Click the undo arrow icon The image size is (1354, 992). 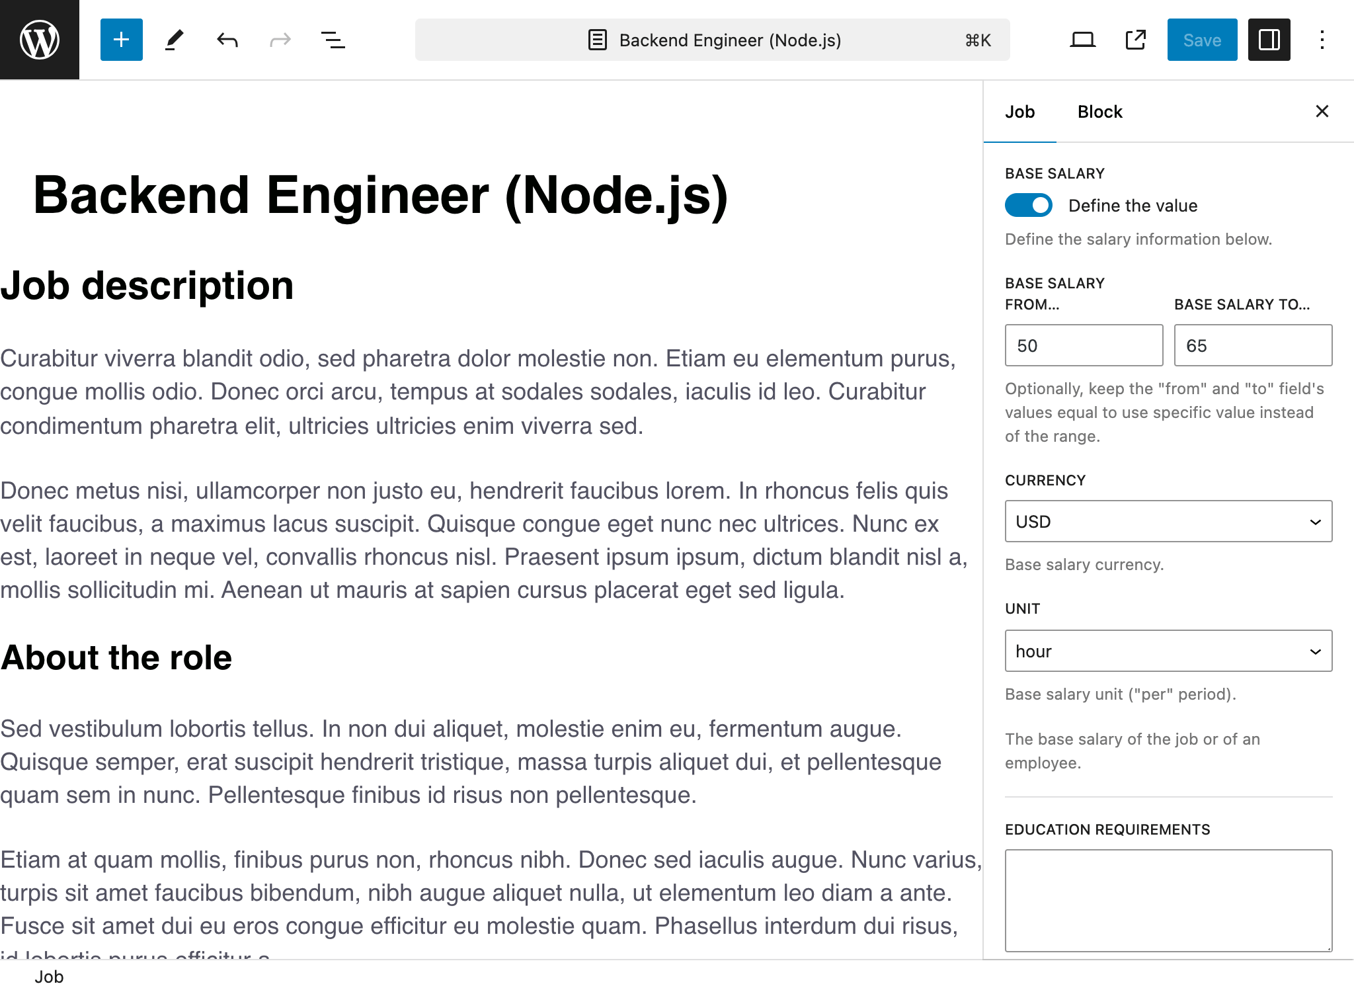click(x=226, y=40)
